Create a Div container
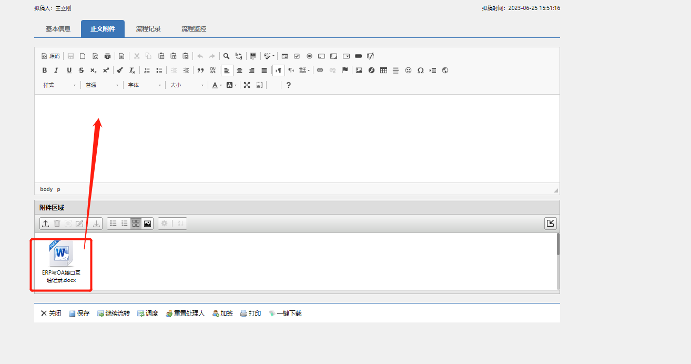This screenshot has height=364, width=691. pos(212,70)
